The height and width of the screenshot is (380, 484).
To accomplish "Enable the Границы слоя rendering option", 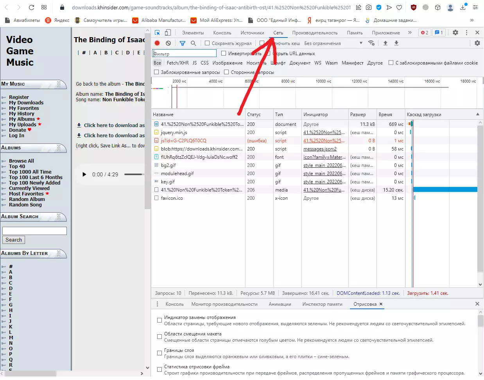I will coord(160,353).
